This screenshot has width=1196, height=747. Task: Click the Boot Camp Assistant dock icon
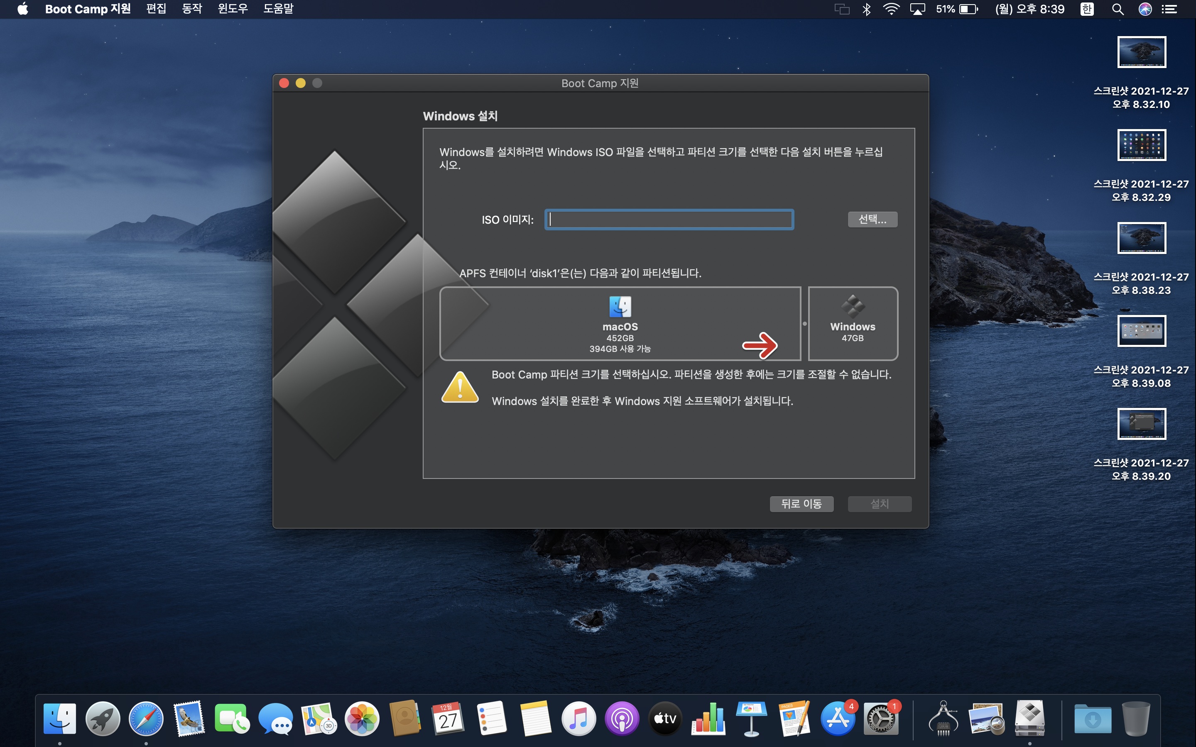[x=1030, y=718]
